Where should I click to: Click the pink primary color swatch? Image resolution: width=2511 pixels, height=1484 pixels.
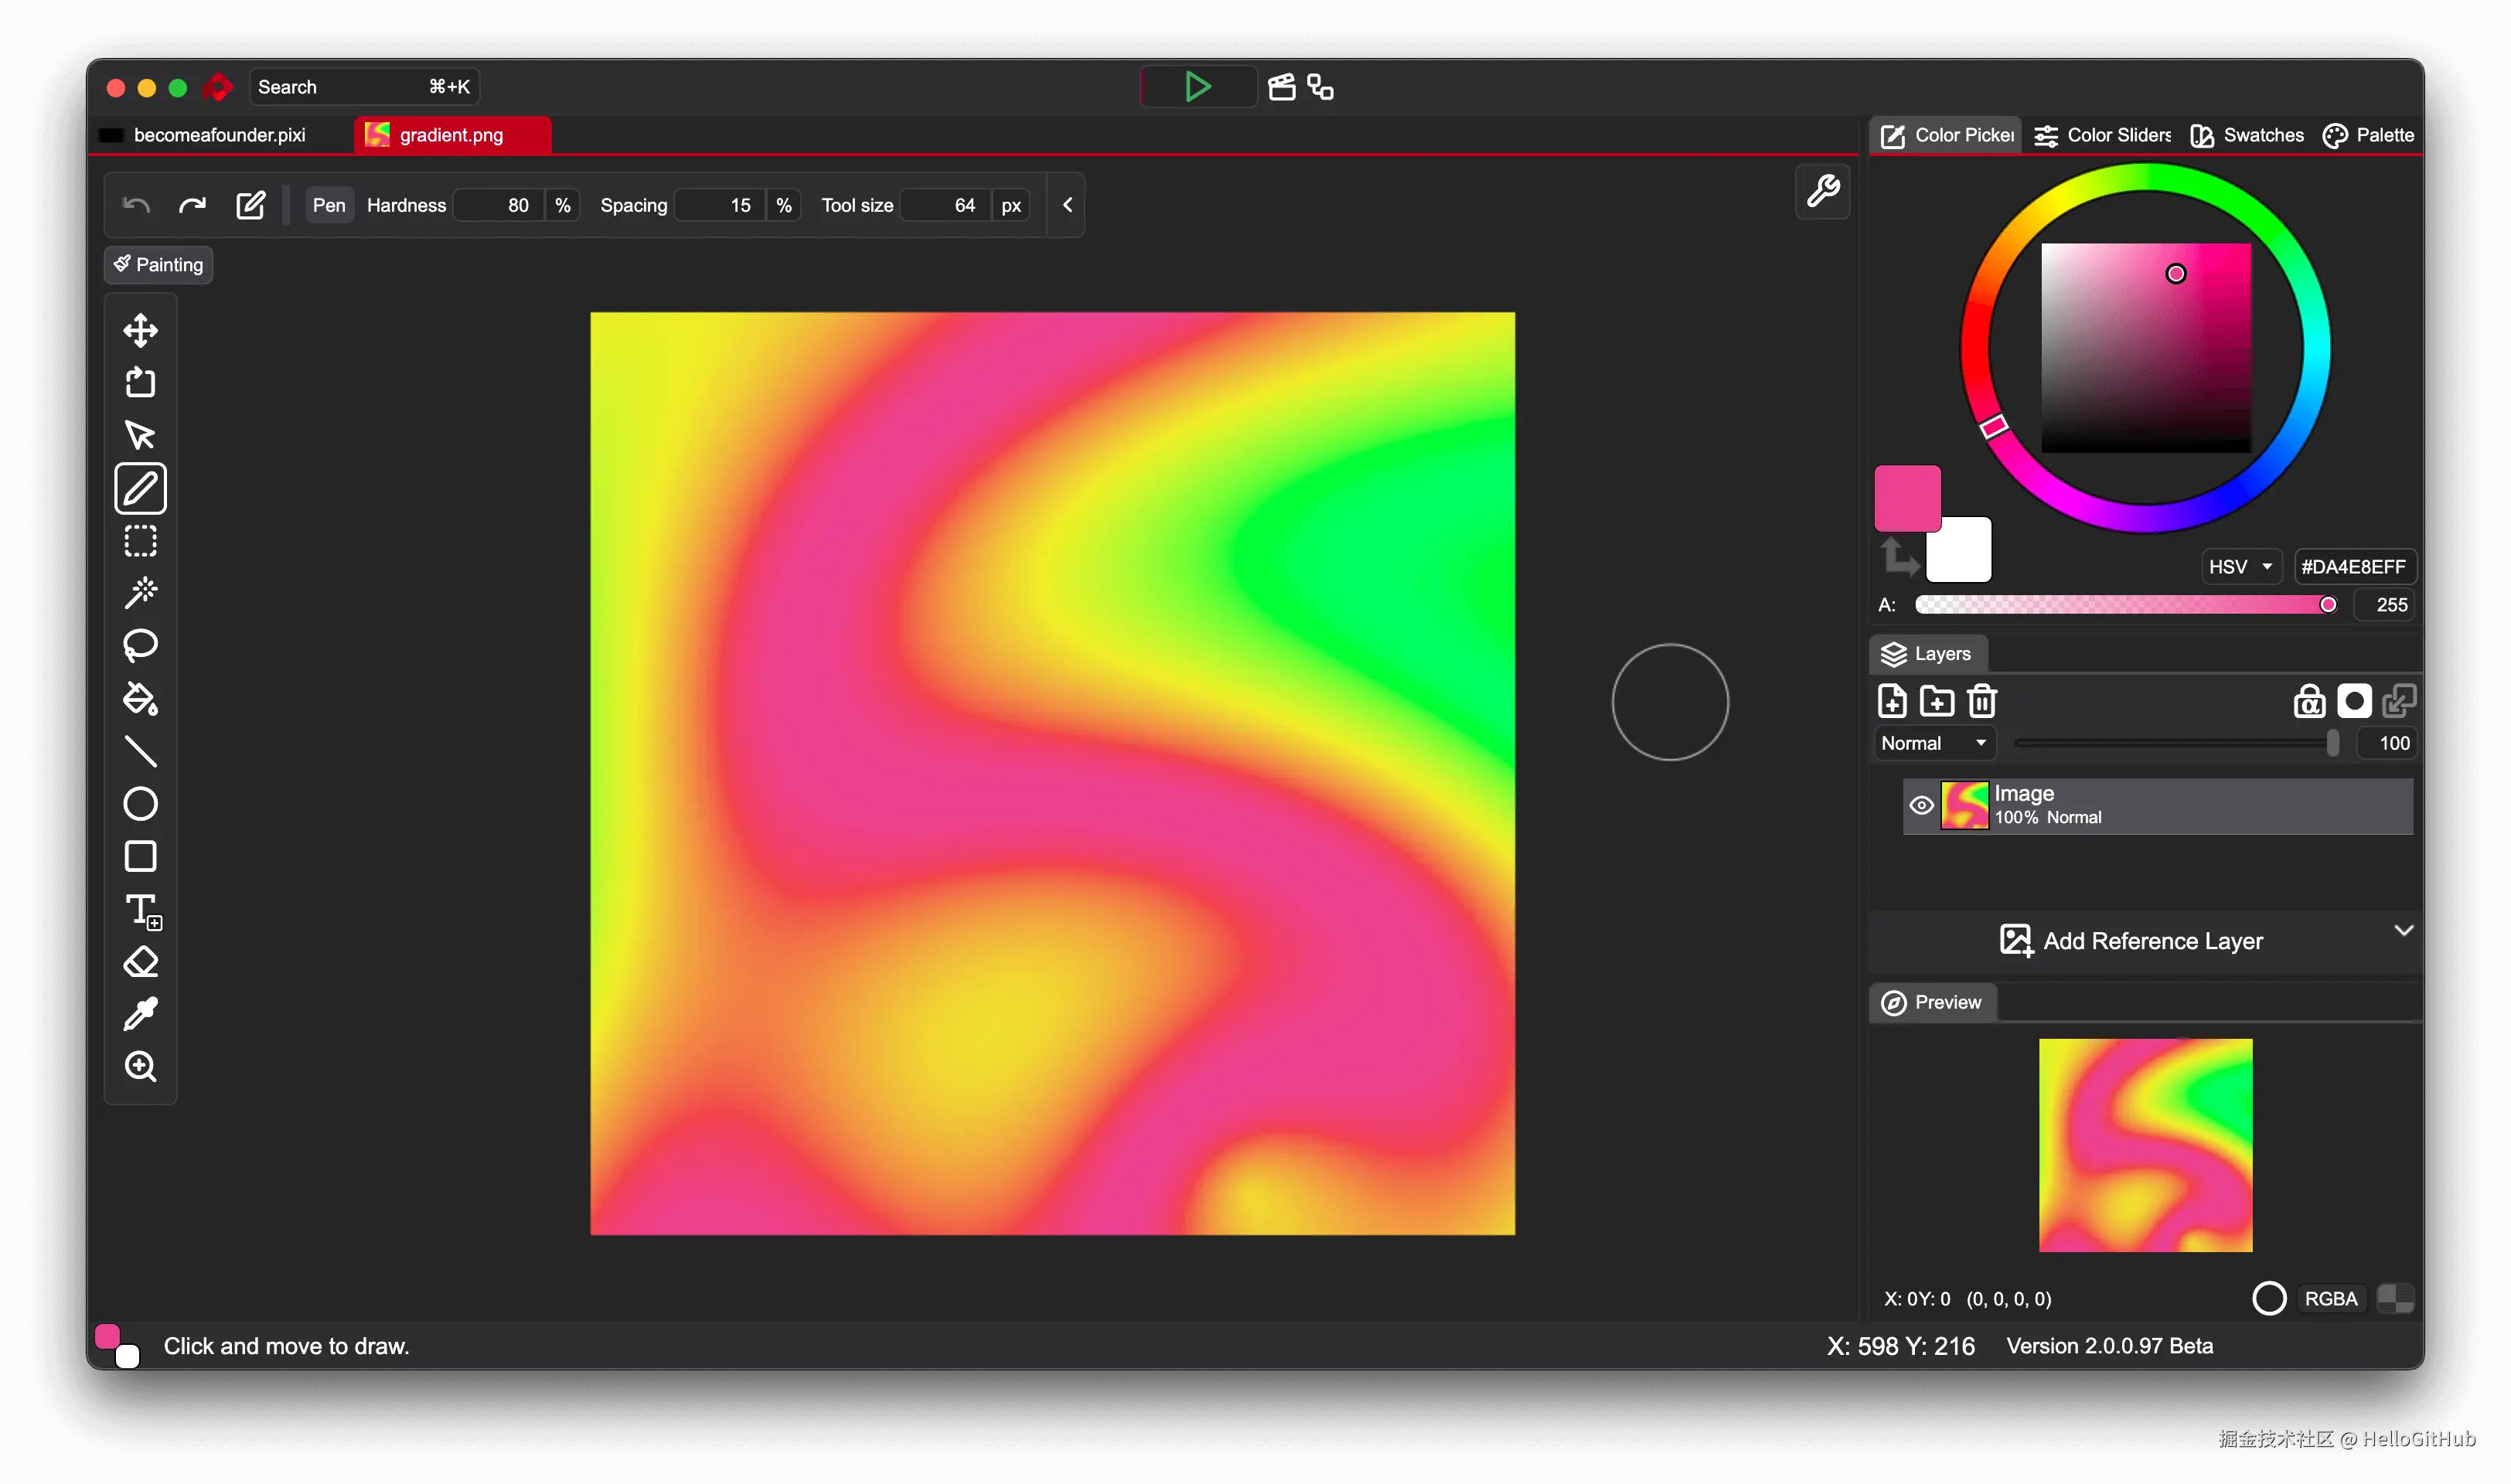point(1907,497)
